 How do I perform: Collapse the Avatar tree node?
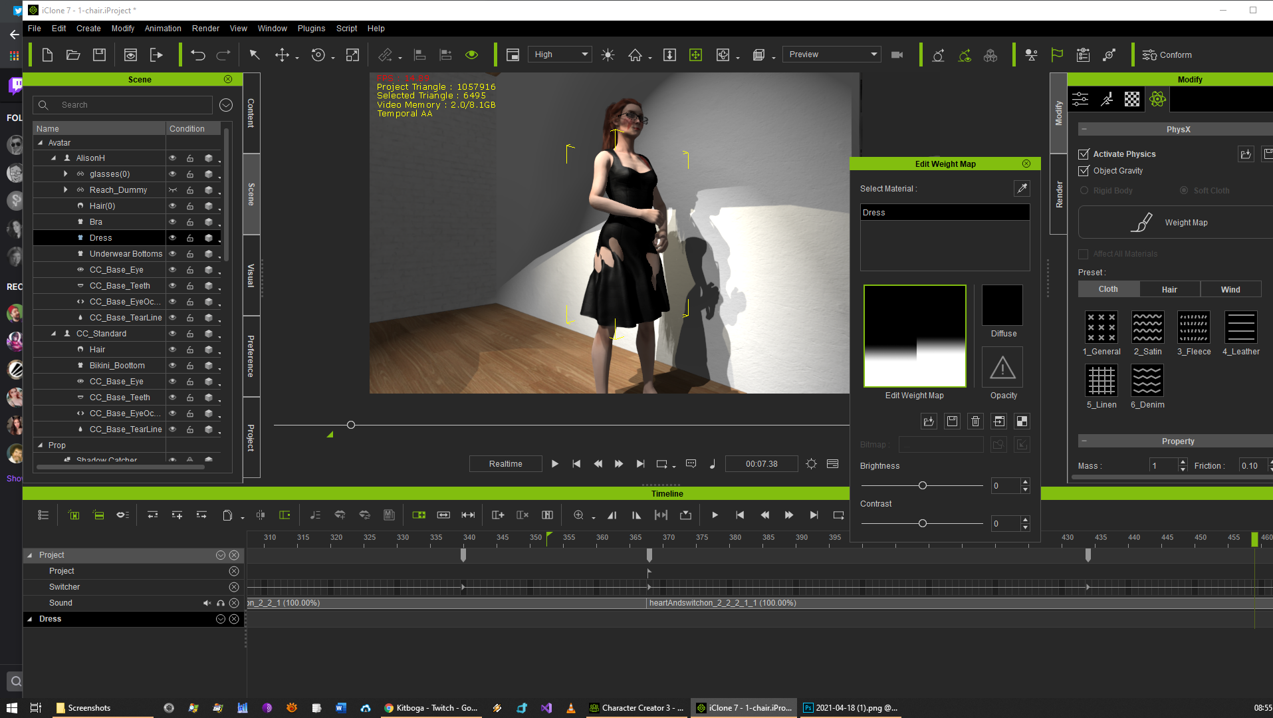click(41, 142)
